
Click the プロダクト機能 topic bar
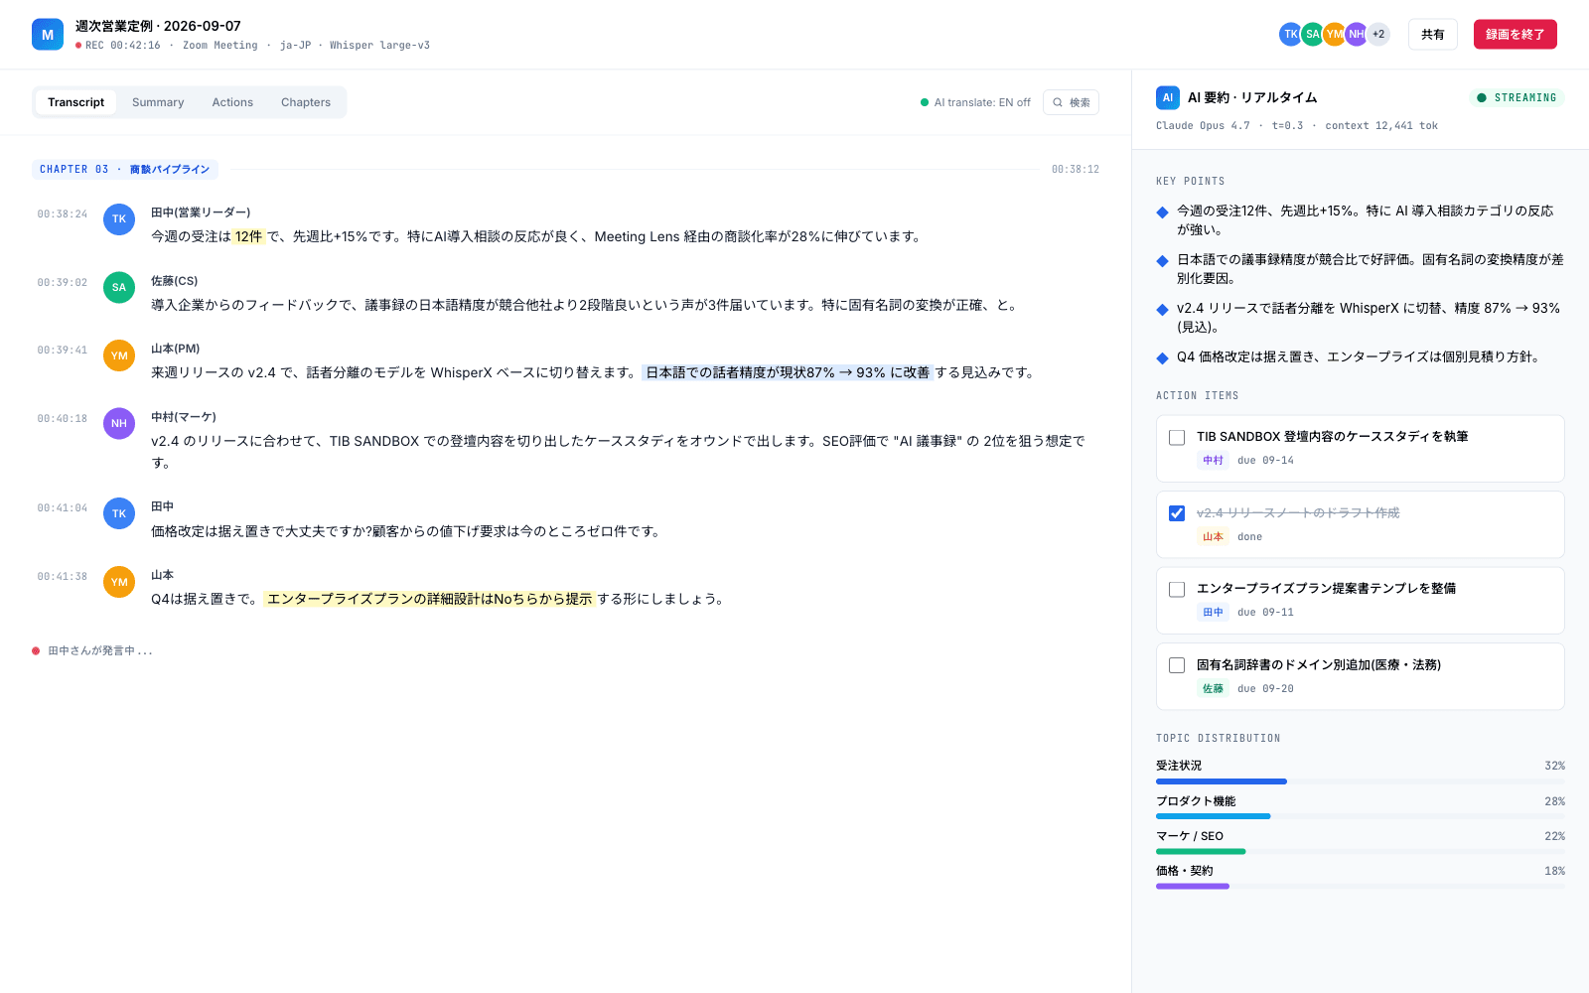tap(1361, 816)
